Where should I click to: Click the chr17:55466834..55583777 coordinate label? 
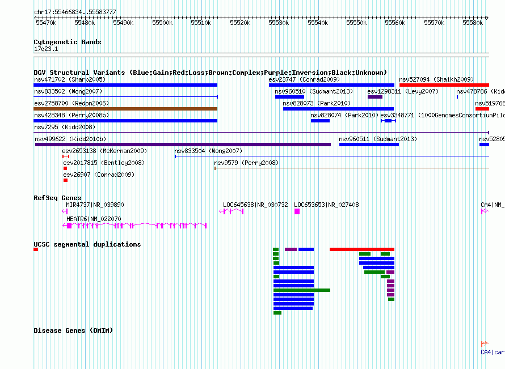tap(75, 12)
